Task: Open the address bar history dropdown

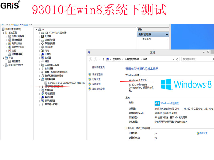Action: [173, 59]
